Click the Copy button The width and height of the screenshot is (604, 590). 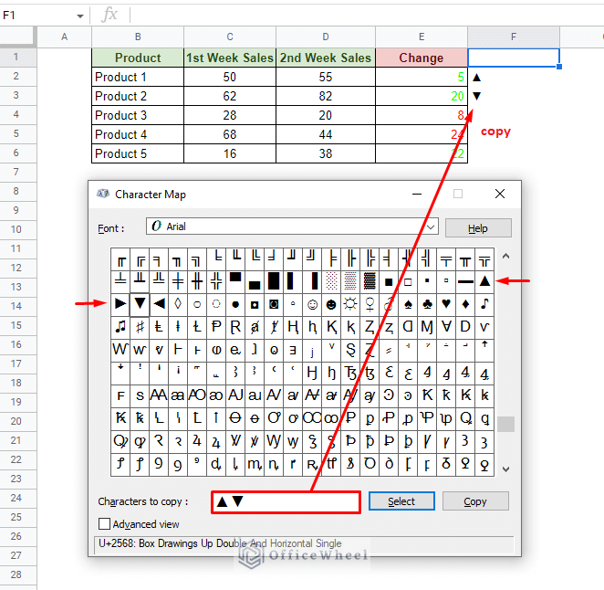pyautogui.click(x=475, y=500)
